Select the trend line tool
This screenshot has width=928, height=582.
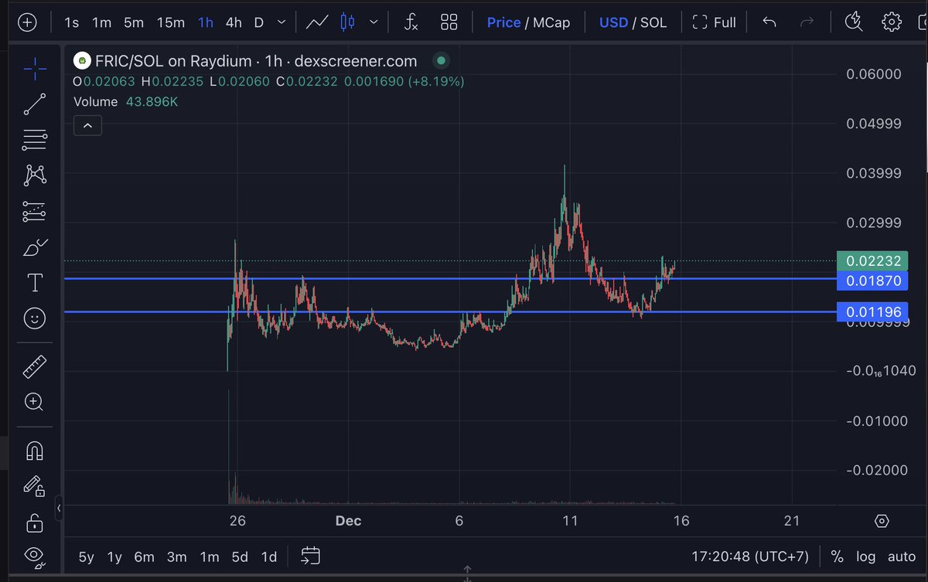coord(35,104)
